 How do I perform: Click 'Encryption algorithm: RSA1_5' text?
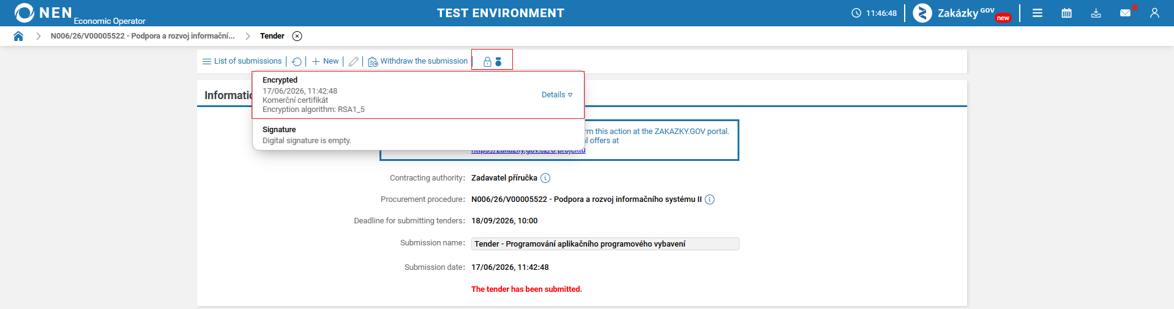[x=313, y=110]
